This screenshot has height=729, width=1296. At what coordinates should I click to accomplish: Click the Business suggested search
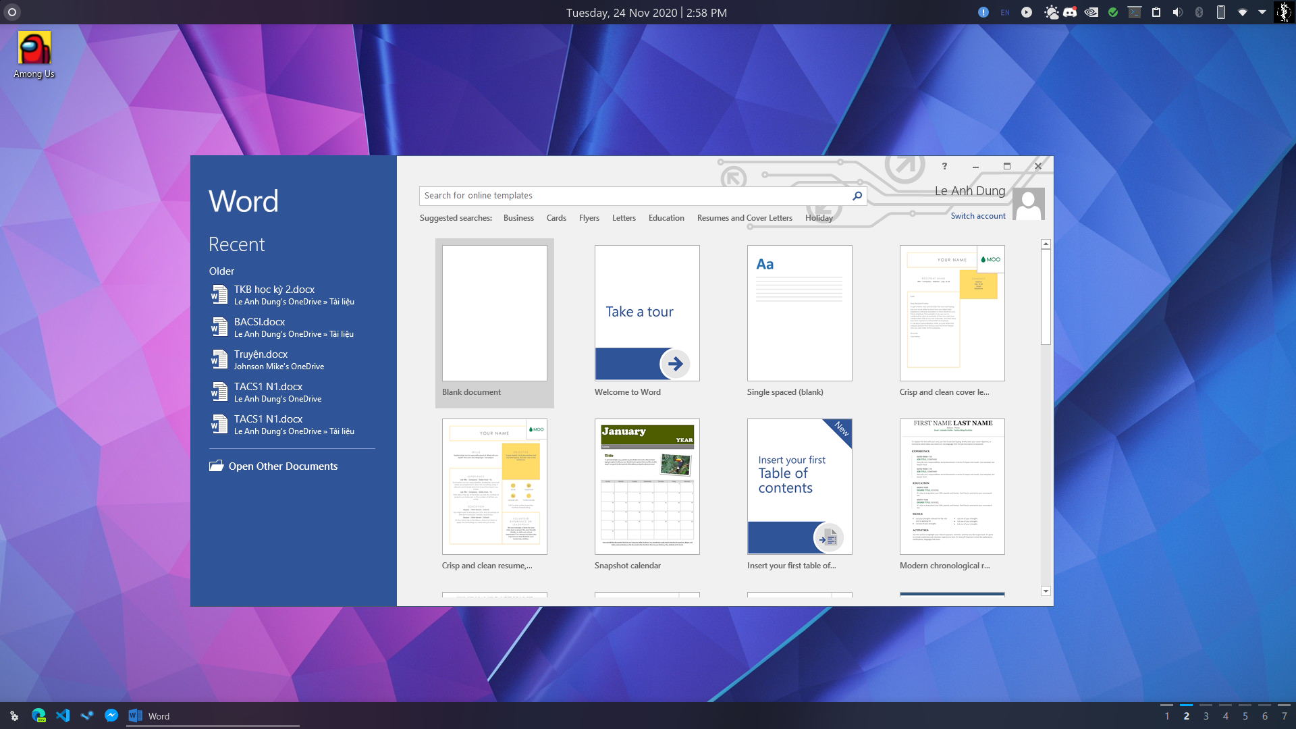(518, 218)
